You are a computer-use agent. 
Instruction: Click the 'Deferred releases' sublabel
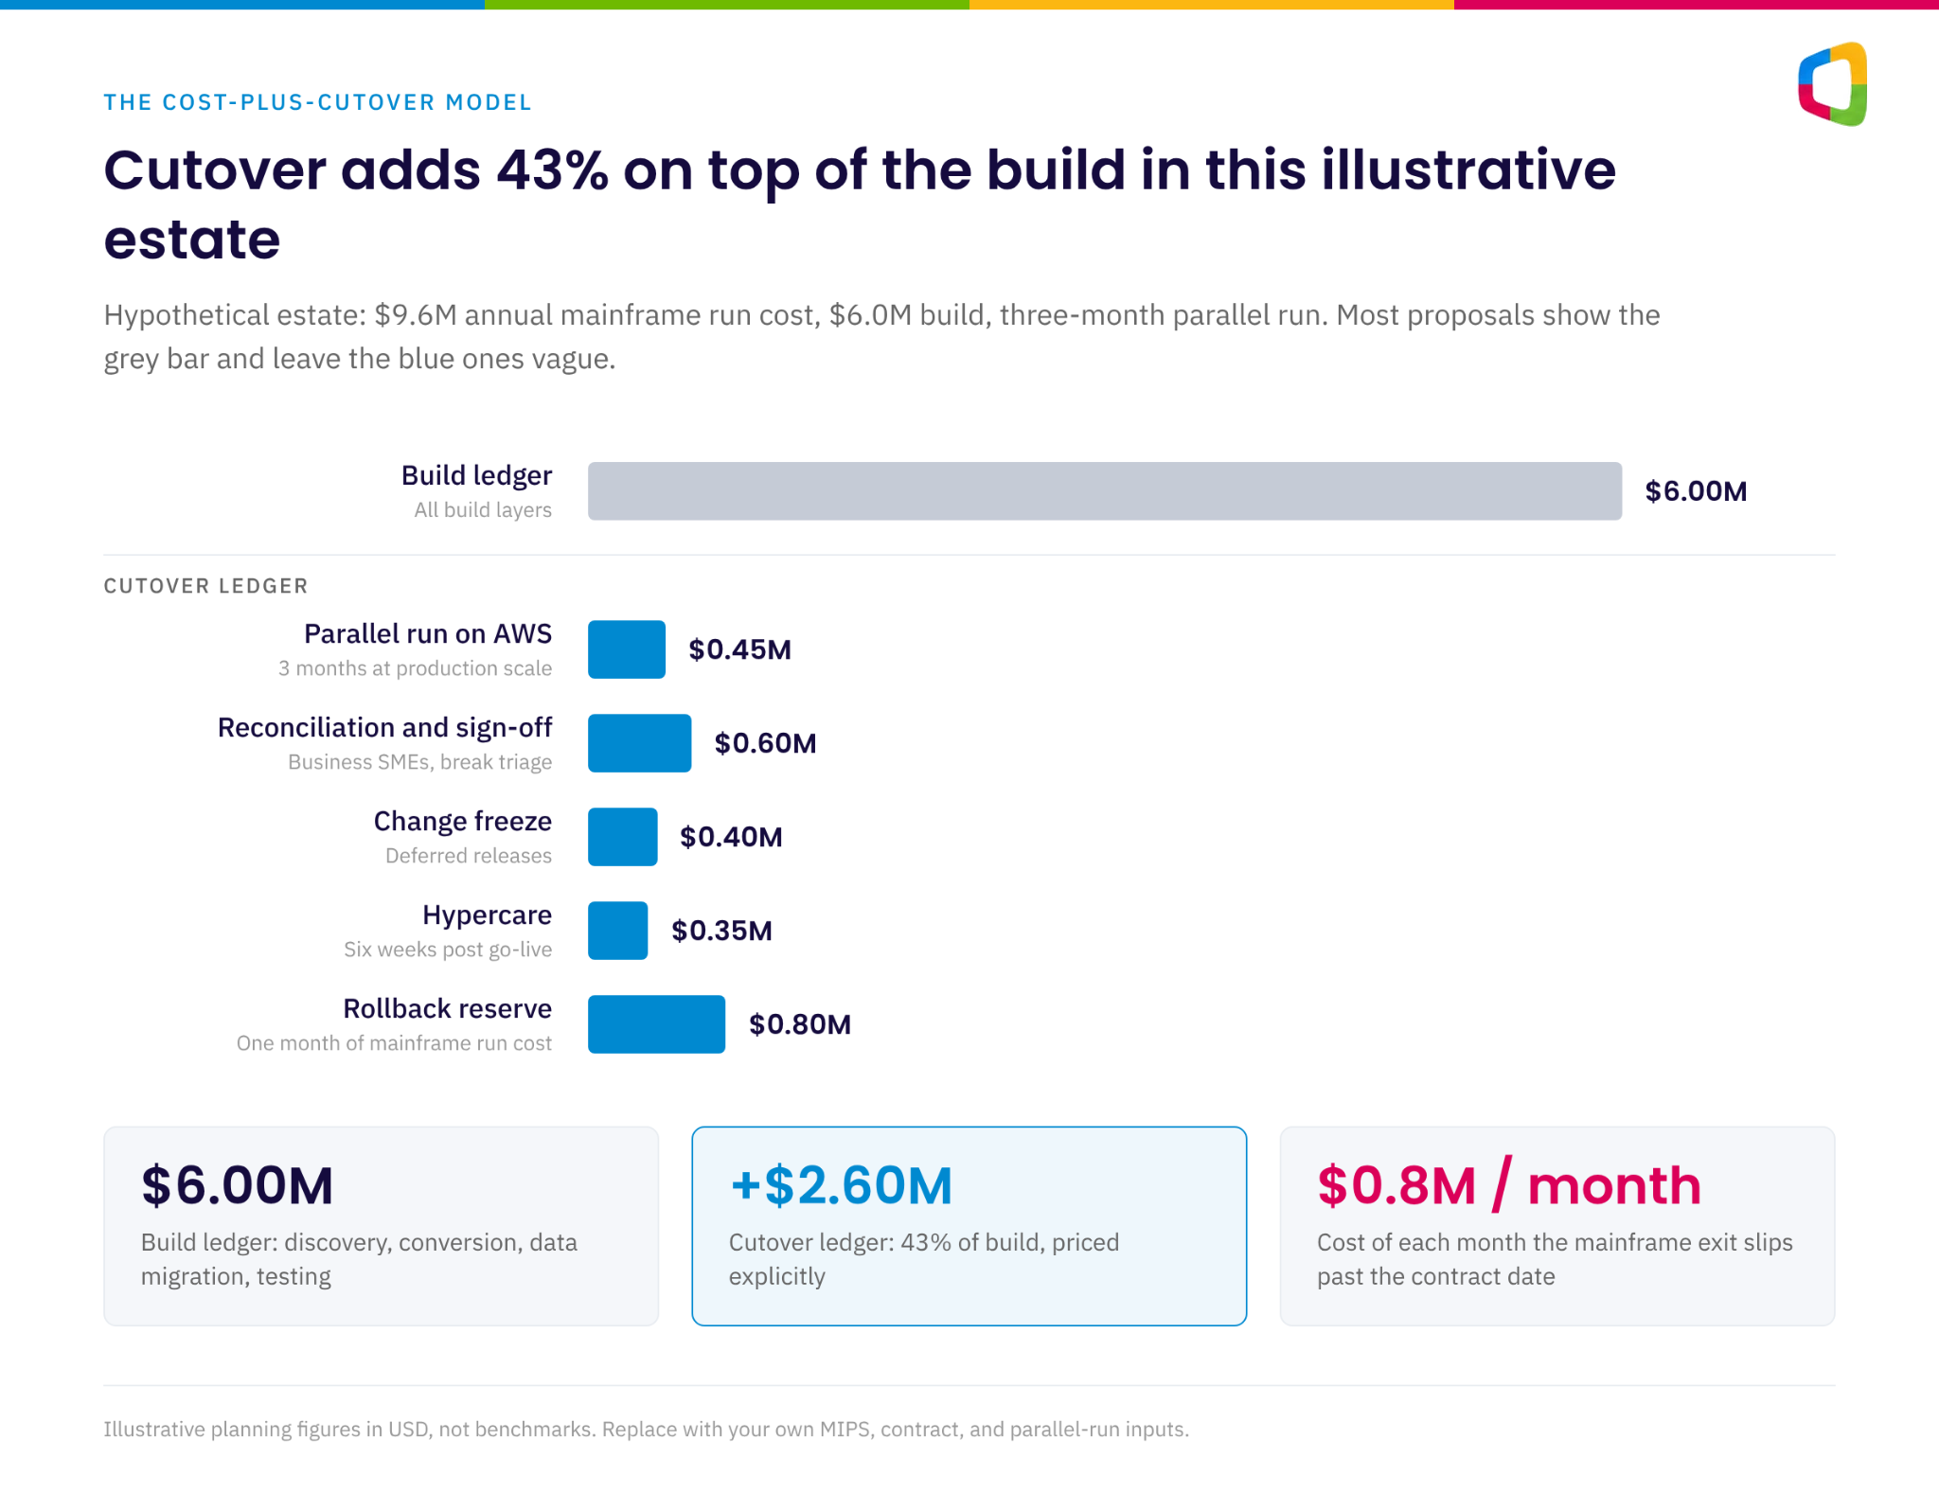[469, 856]
